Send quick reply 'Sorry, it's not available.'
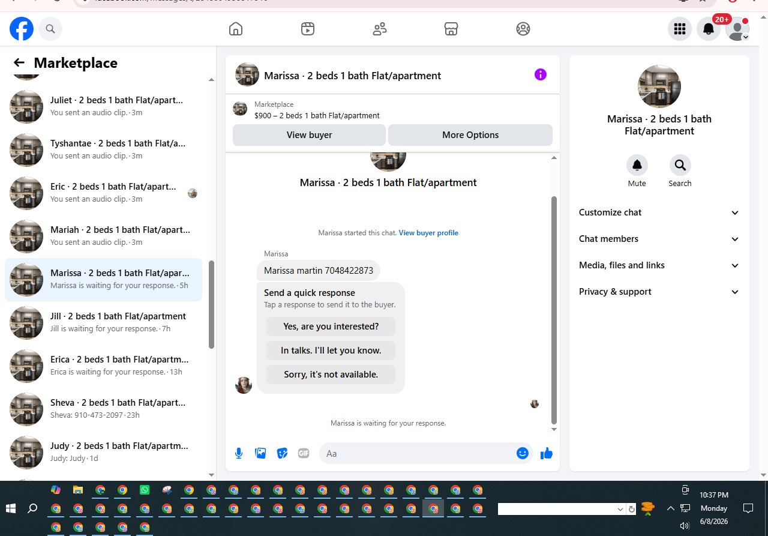The height and width of the screenshot is (536, 768). click(331, 375)
